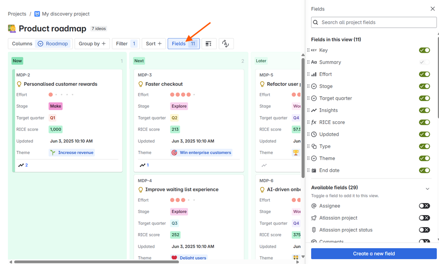Open Q3 target quarter on MDP-4 card

tap(174, 224)
